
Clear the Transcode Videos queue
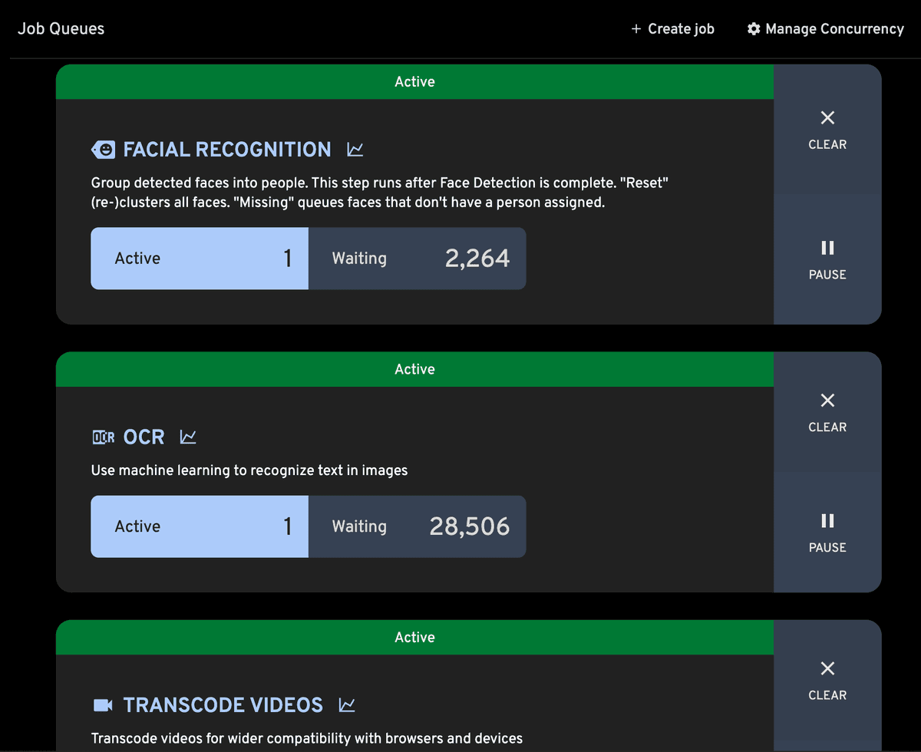pyautogui.click(x=827, y=679)
